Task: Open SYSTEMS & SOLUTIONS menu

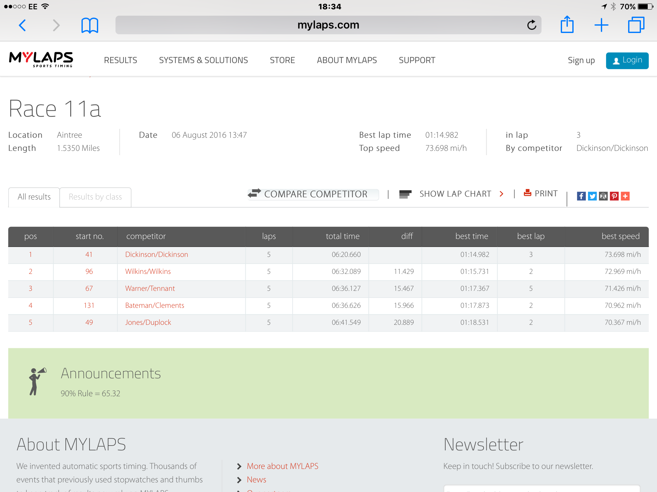Action: pos(203,60)
